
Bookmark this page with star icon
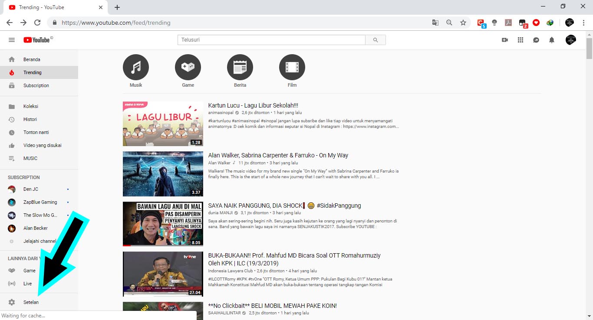pos(463,23)
